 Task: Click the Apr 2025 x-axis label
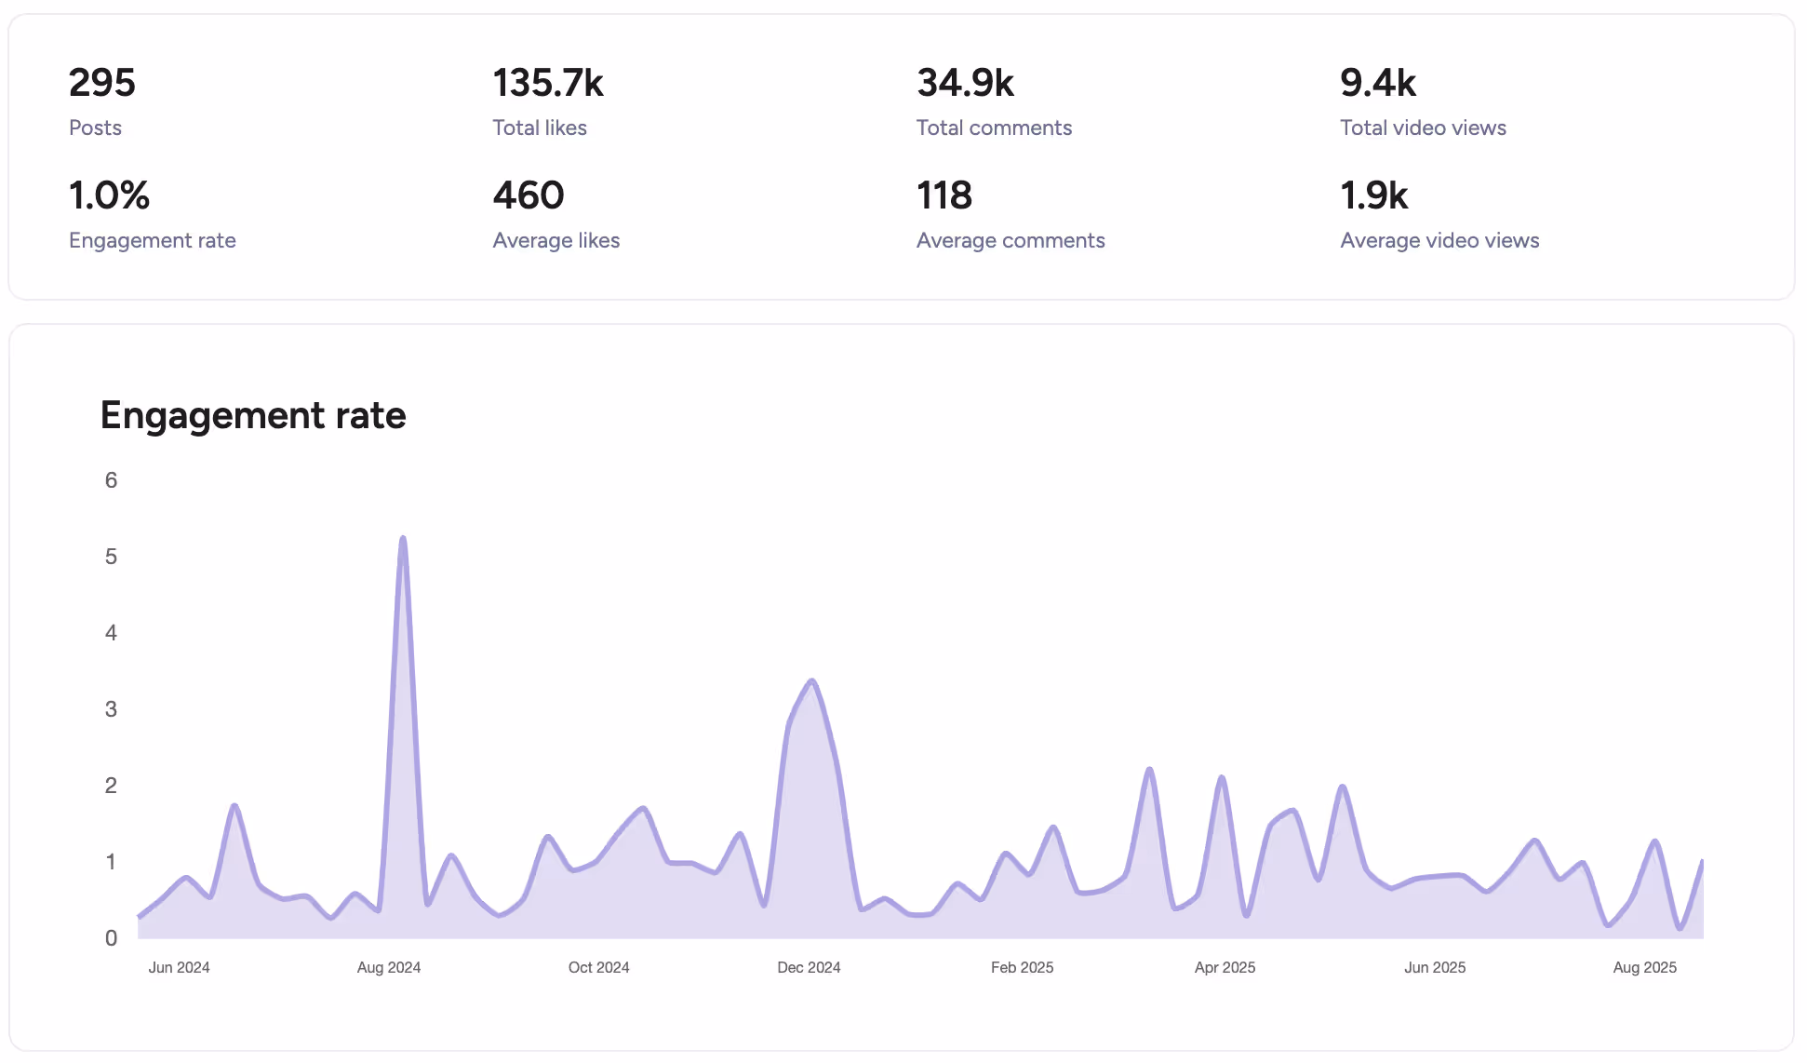point(1225,968)
